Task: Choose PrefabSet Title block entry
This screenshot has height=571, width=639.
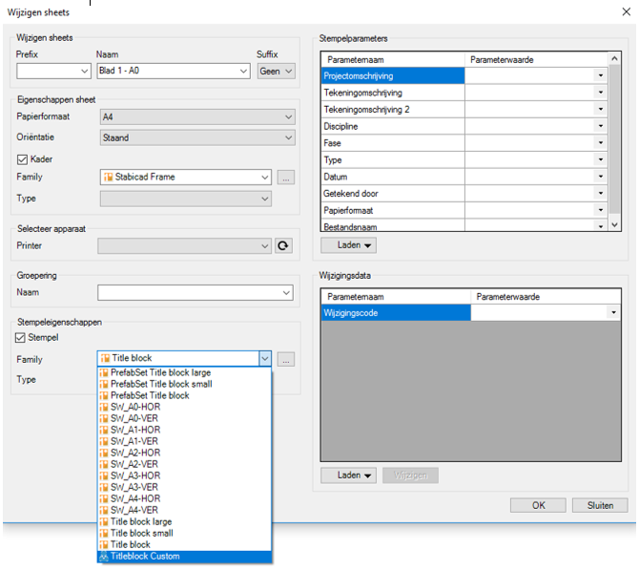Action: 185,395
